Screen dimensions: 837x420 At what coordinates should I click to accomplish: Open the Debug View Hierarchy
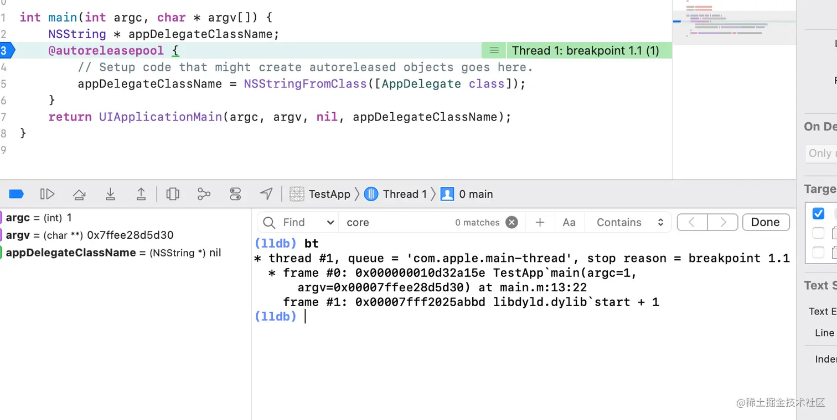point(173,194)
